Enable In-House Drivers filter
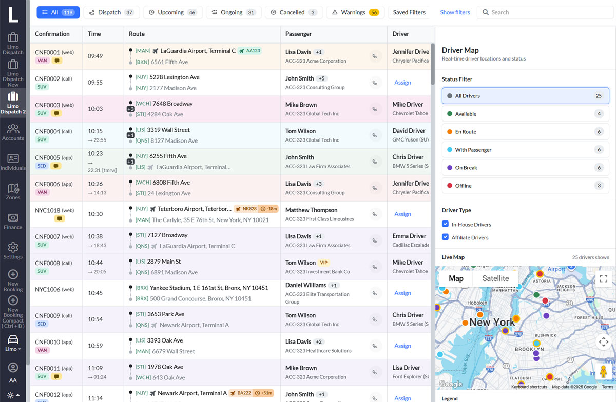Image resolution: width=616 pixels, height=402 pixels. click(x=445, y=224)
